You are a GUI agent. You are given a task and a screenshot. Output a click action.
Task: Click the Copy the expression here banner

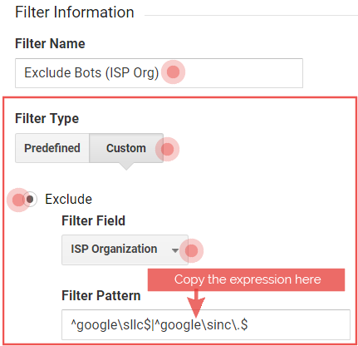(x=246, y=279)
